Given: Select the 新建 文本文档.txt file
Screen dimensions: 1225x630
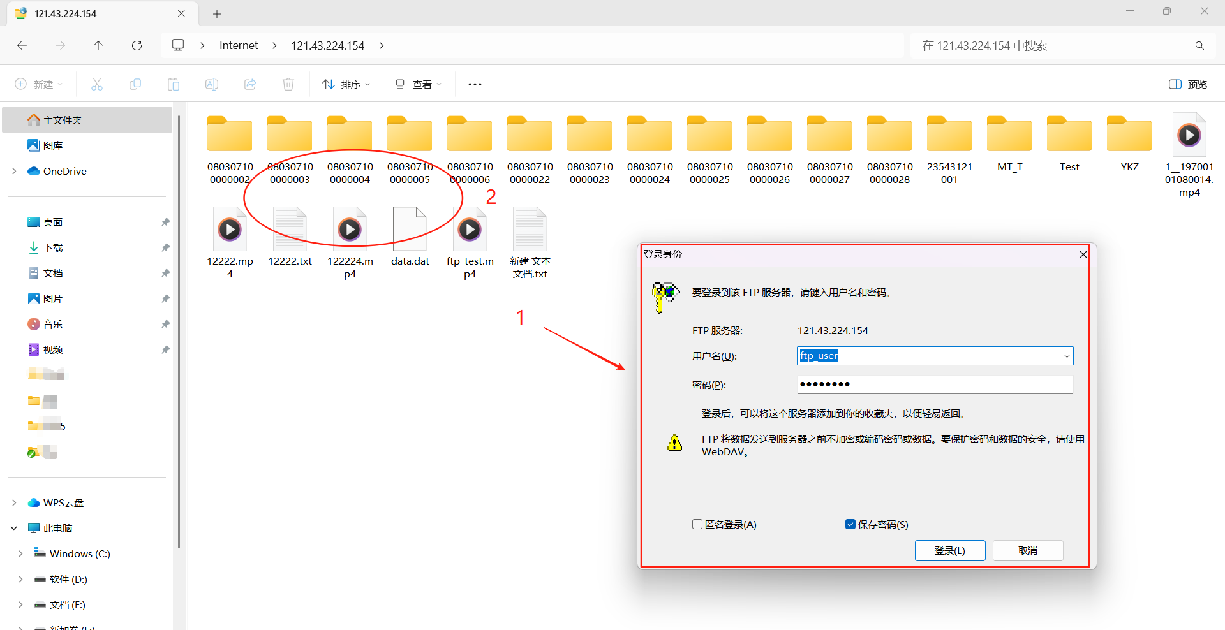Looking at the screenshot, I should coord(530,244).
